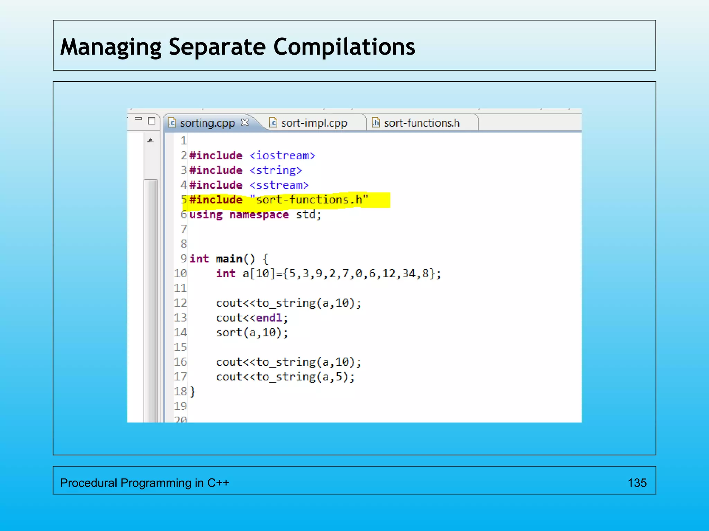Screen dimensions: 709x531
Task: Click the highlighted #include "sort-functions.h" line
Action: 279,200
